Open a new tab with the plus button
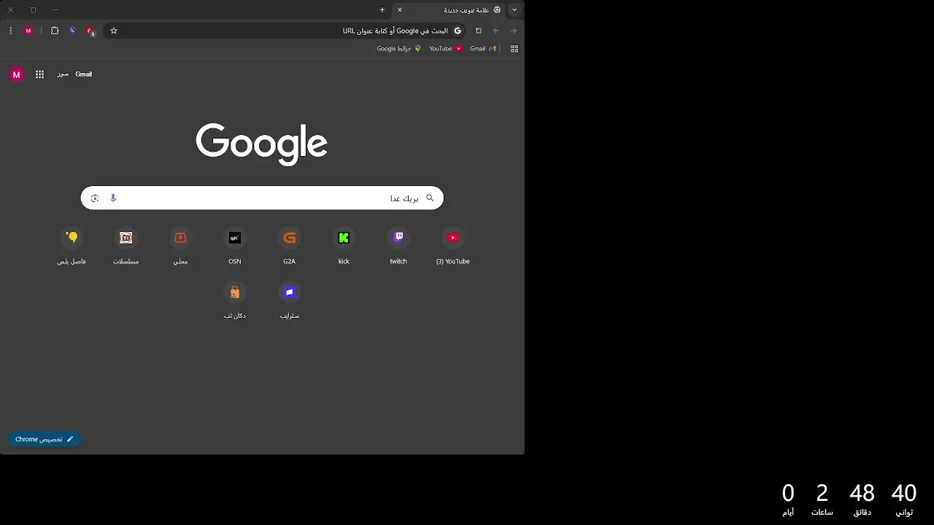 (x=382, y=9)
